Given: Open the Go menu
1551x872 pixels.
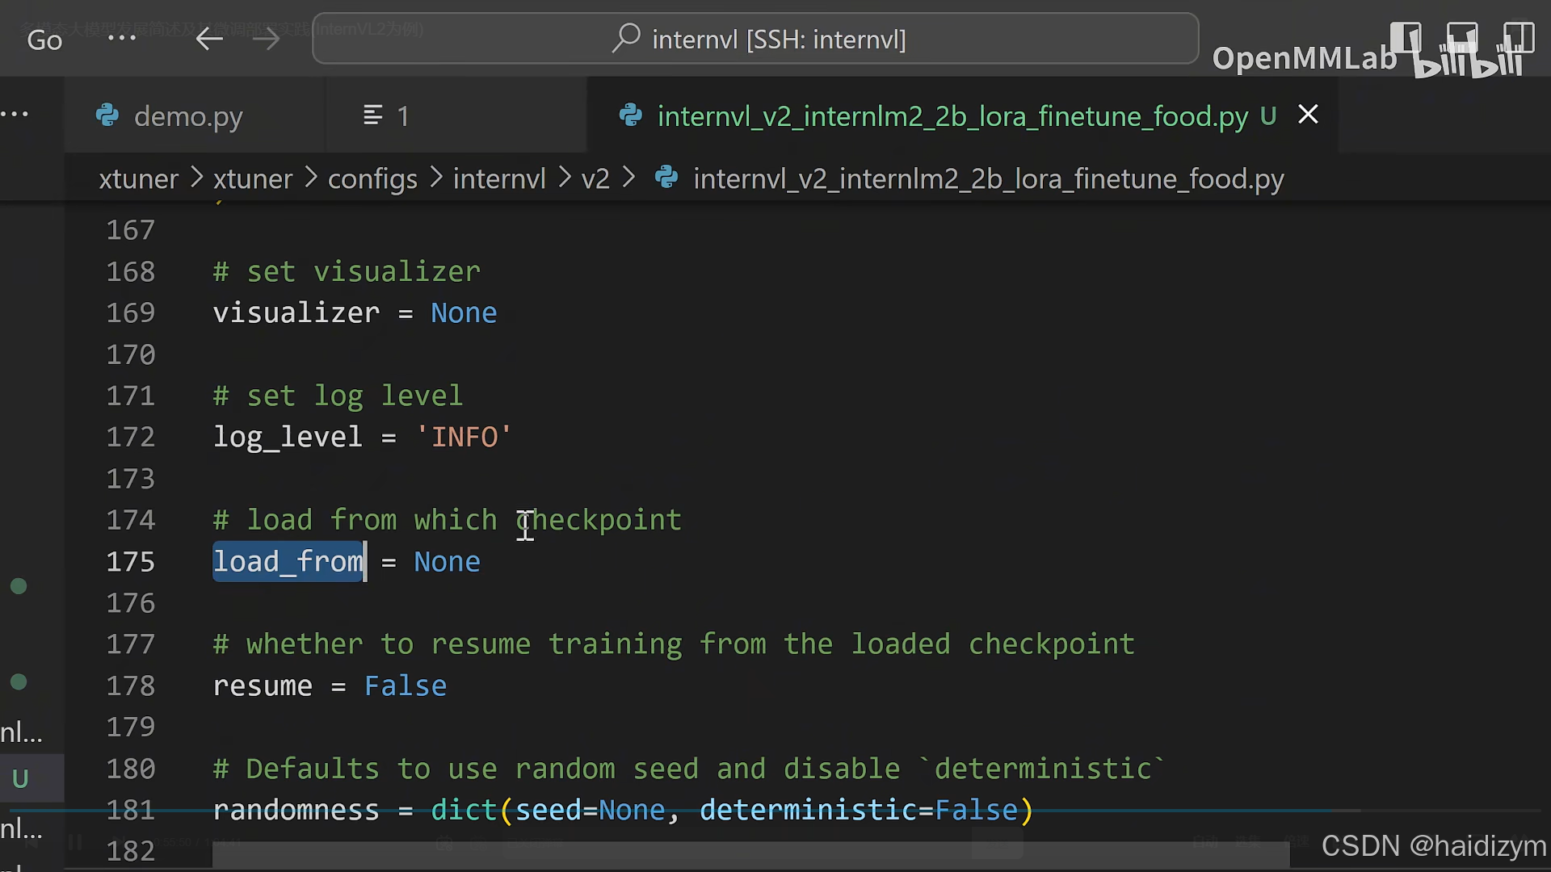Looking at the screenshot, I should coord(44,40).
